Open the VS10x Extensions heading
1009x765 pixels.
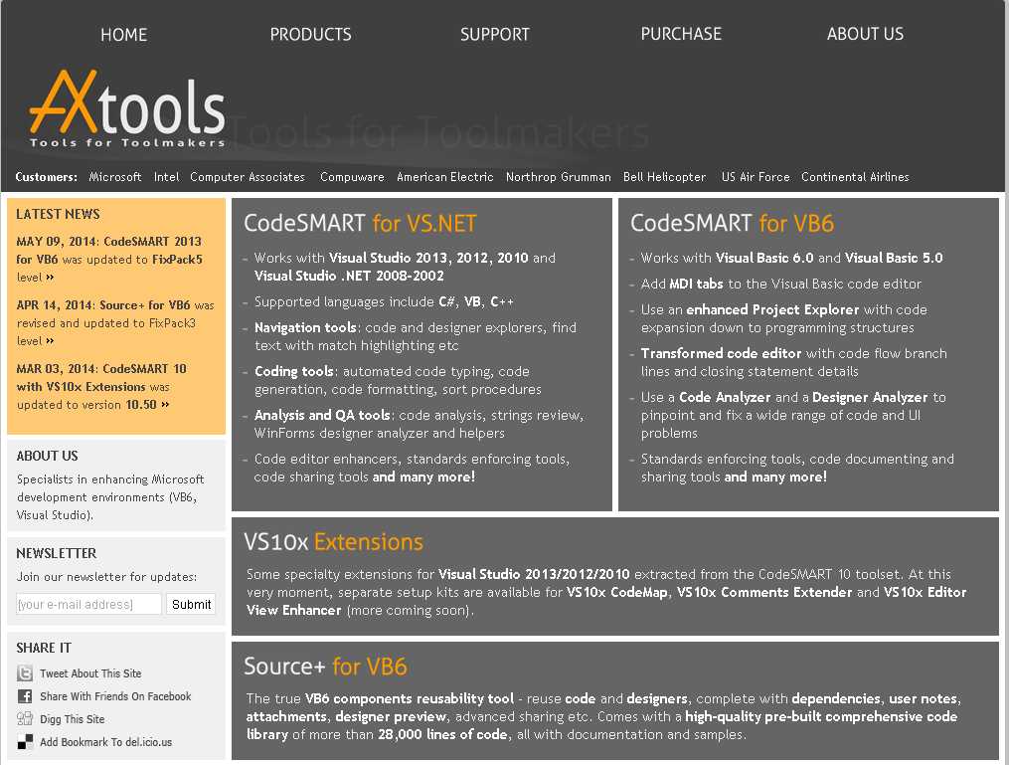click(x=333, y=541)
